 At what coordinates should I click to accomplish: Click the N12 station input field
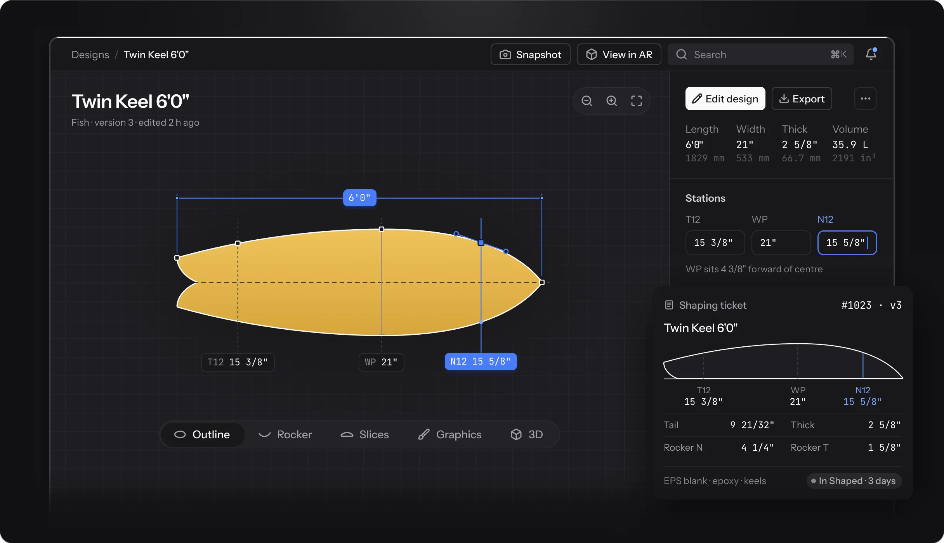pos(847,243)
